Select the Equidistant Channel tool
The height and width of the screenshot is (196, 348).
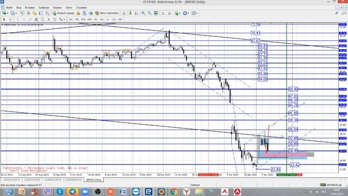tap(36, 20)
